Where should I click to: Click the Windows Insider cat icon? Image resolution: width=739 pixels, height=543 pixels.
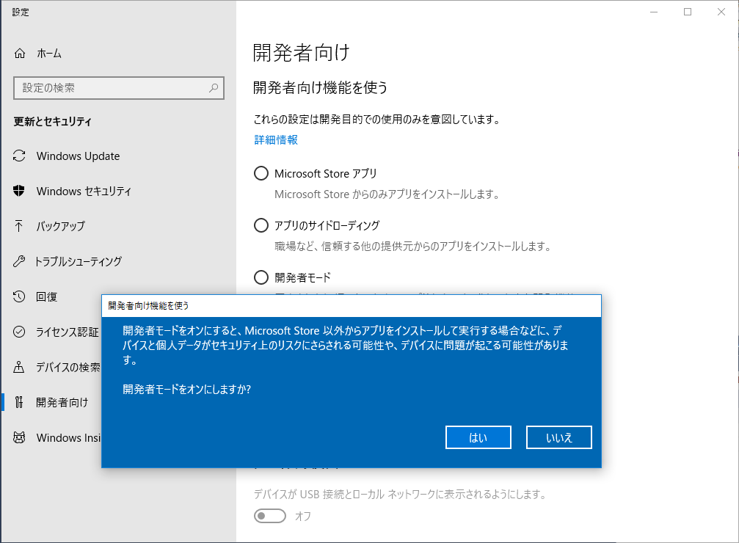(x=19, y=437)
